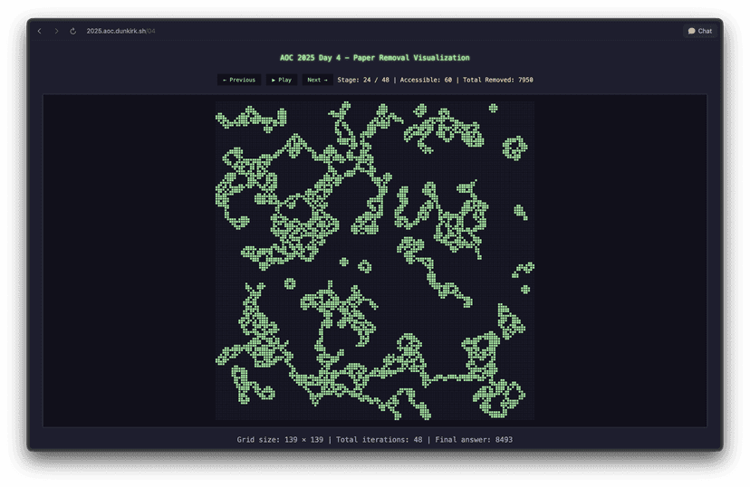Screen dimensions: 750x487
Task: Click the speech bubble Chat icon
Action: [x=691, y=31]
